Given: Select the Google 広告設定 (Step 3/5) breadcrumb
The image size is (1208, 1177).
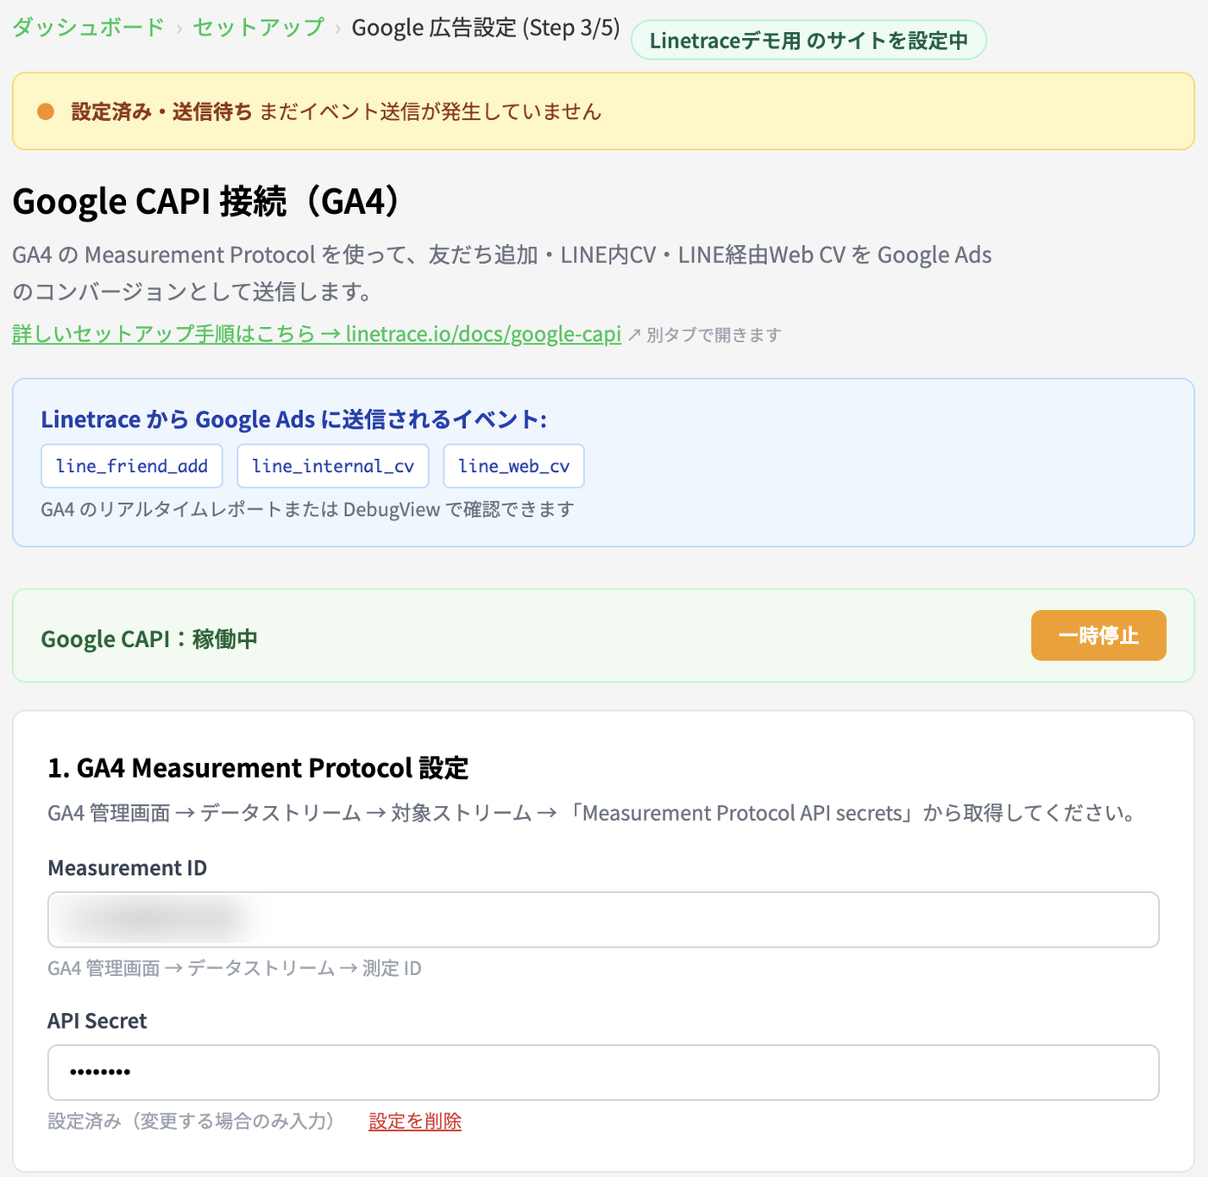Looking at the screenshot, I should 486,28.
